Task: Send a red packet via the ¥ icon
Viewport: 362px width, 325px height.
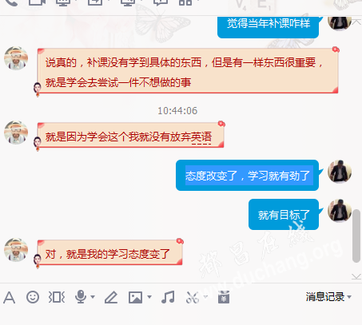Action: click(x=224, y=297)
